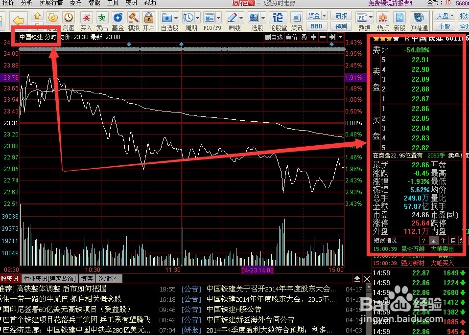Click the 周期 period clock icon
Viewport: 469px width, 335px height.
click(x=188, y=18)
